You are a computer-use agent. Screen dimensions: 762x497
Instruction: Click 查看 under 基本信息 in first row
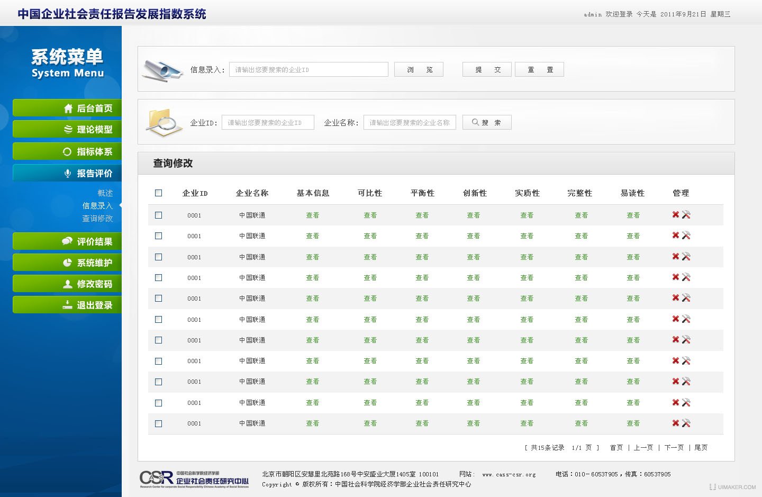pos(313,215)
